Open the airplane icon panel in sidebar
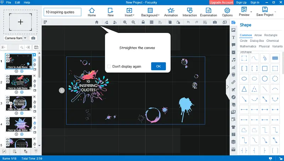 234,90
